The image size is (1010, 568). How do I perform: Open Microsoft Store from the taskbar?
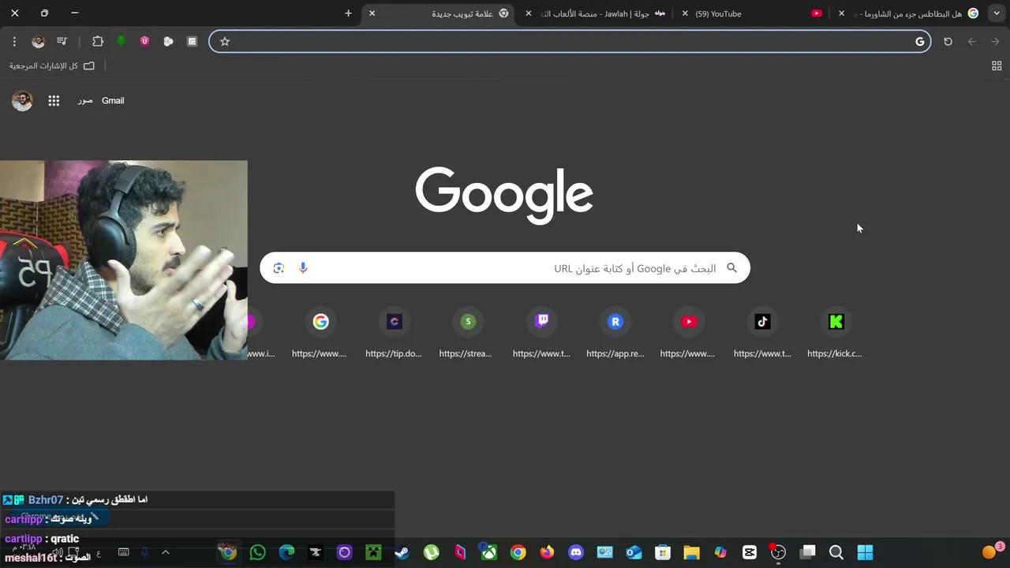663,552
